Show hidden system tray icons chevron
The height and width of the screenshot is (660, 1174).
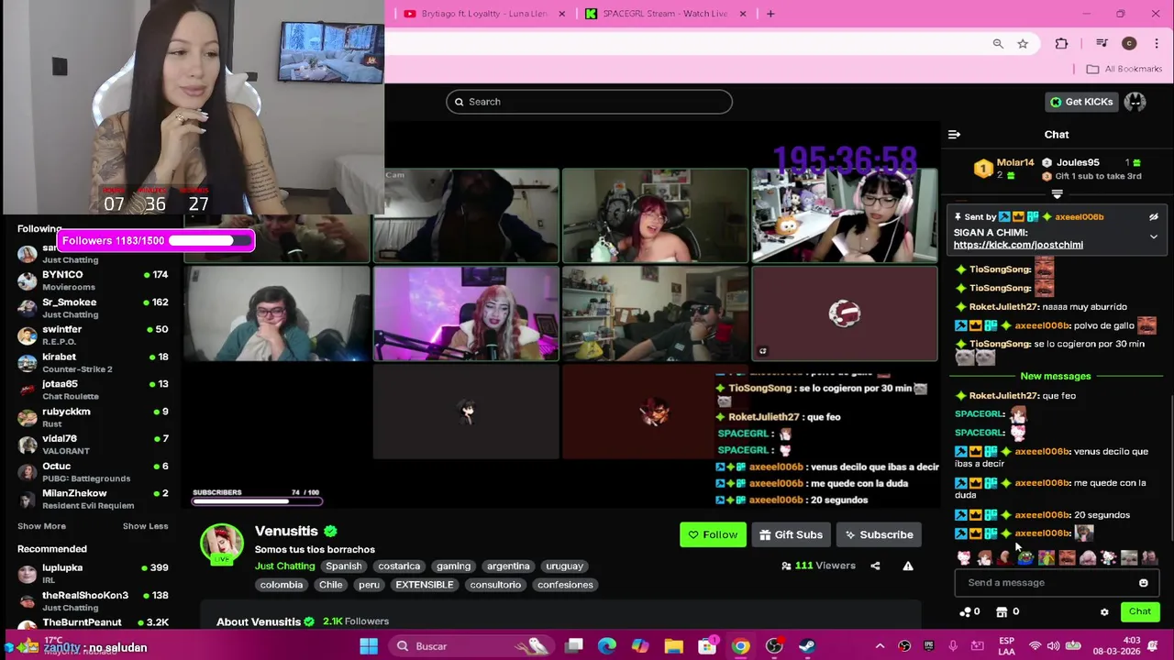(x=880, y=647)
